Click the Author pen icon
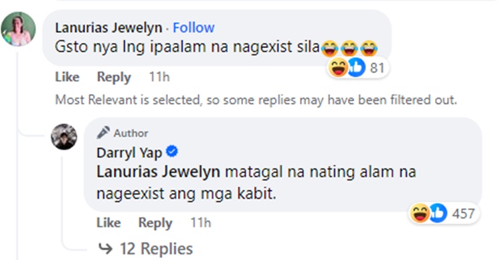Image resolution: width=502 pixels, height=260 pixels. pyautogui.click(x=103, y=133)
